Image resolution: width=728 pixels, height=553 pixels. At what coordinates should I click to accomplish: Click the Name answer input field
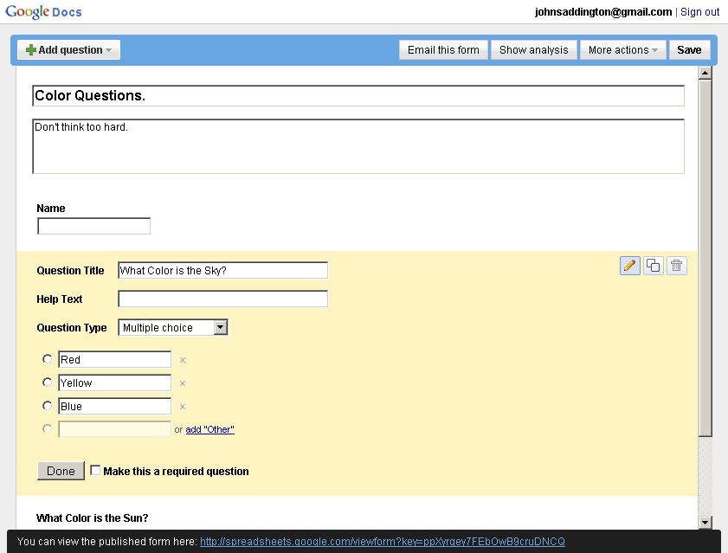93,226
